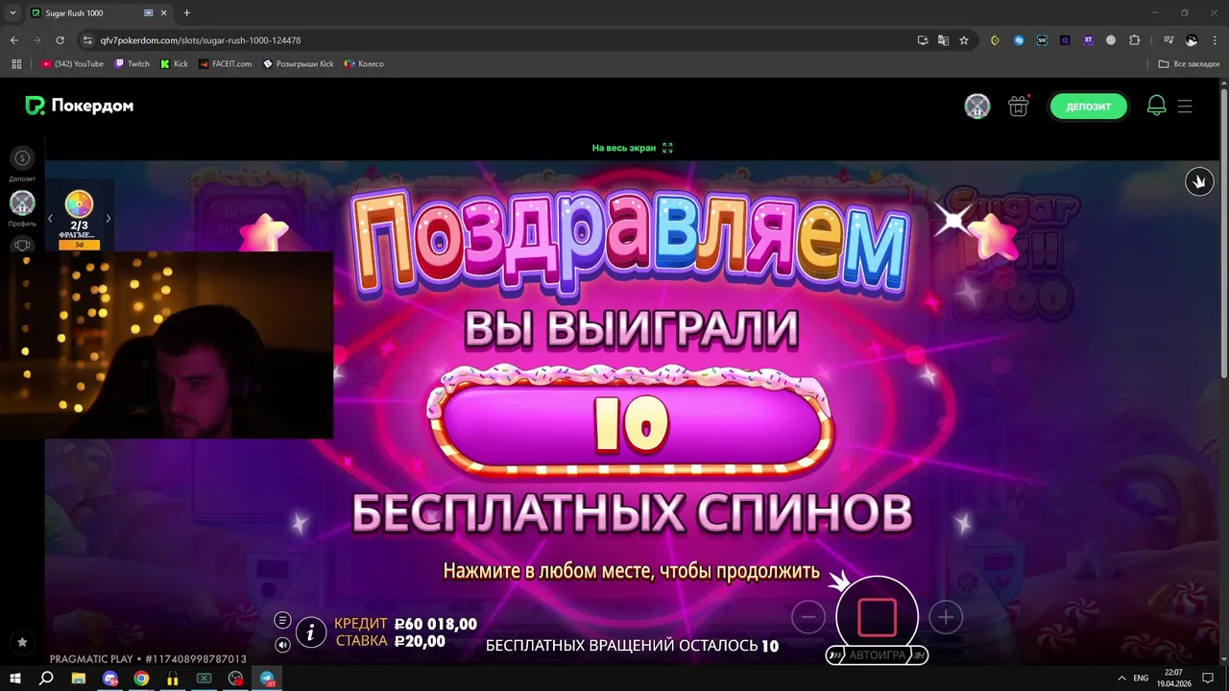Screen dimensions: 1229x691
Task: Go to the previous promo with the left arrow
Action: point(51,219)
